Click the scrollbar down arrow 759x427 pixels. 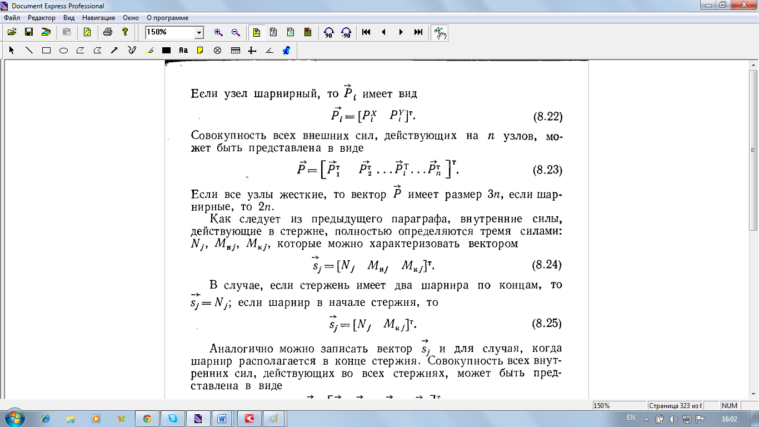[x=754, y=394]
